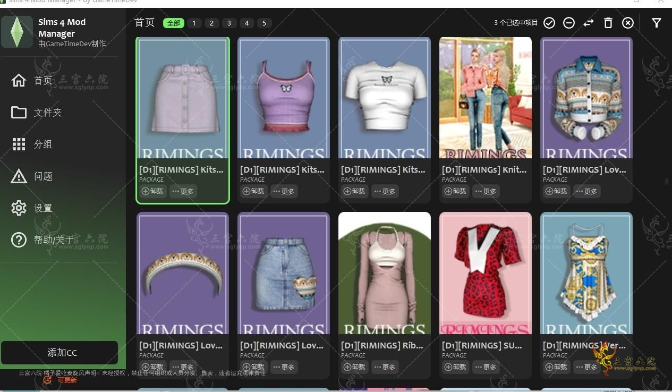
Task: Open 更多 on the purple butterfly tank top card
Action: coord(284,191)
